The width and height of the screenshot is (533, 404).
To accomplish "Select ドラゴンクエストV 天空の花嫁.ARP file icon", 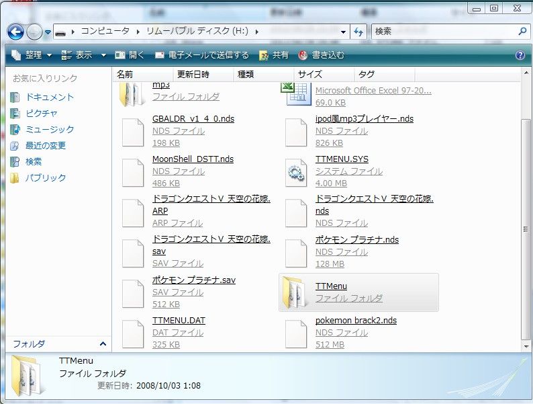I will click(x=133, y=213).
